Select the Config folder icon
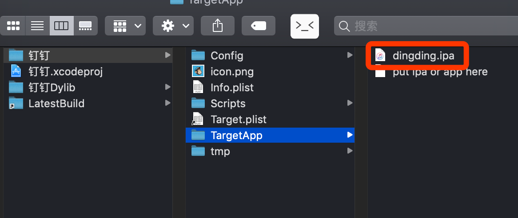 pos(198,55)
